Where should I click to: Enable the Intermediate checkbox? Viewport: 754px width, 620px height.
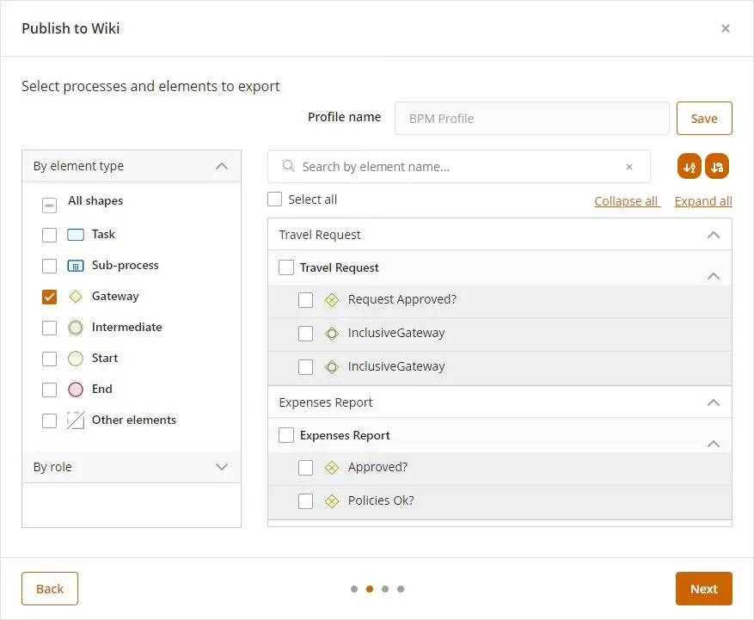tap(49, 328)
